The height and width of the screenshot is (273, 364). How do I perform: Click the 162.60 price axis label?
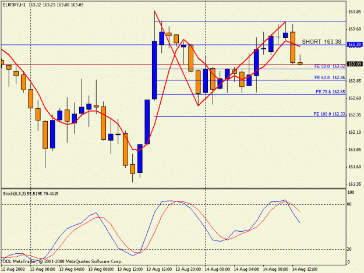[x=355, y=98]
